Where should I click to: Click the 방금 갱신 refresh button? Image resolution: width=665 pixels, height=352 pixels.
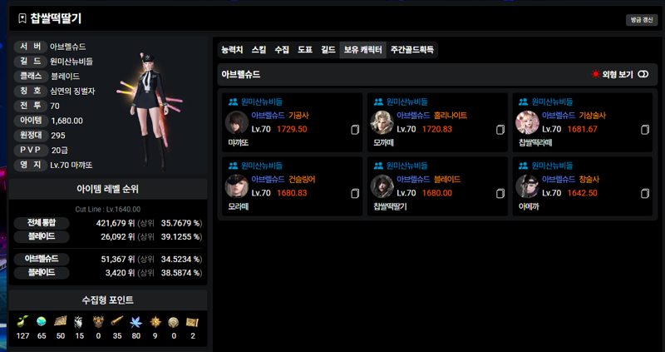(x=642, y=20)
